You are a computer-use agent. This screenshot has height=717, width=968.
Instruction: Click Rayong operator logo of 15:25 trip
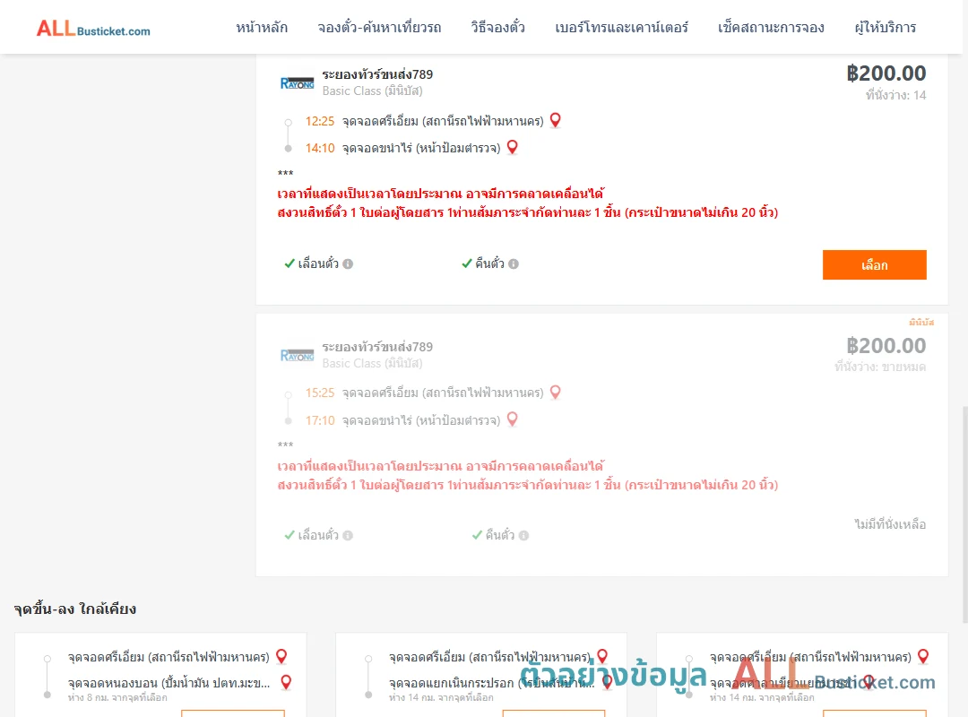(x=297, y=356)
